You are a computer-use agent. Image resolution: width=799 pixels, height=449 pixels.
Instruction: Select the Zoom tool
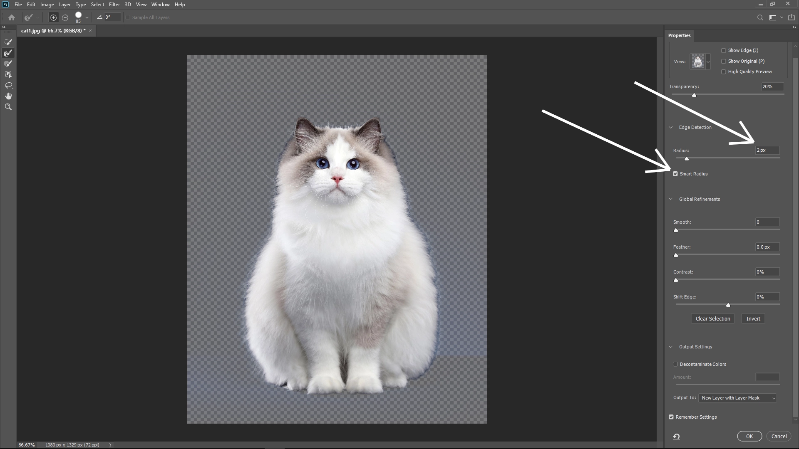tap(8, 107)
